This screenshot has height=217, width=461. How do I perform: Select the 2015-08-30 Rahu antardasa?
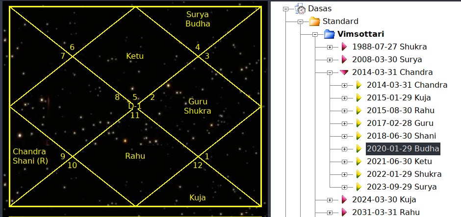400,110
